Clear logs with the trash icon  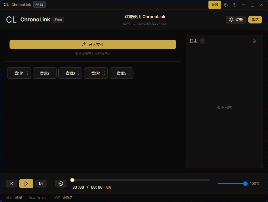pyautogui.click(x=254, y=41)
